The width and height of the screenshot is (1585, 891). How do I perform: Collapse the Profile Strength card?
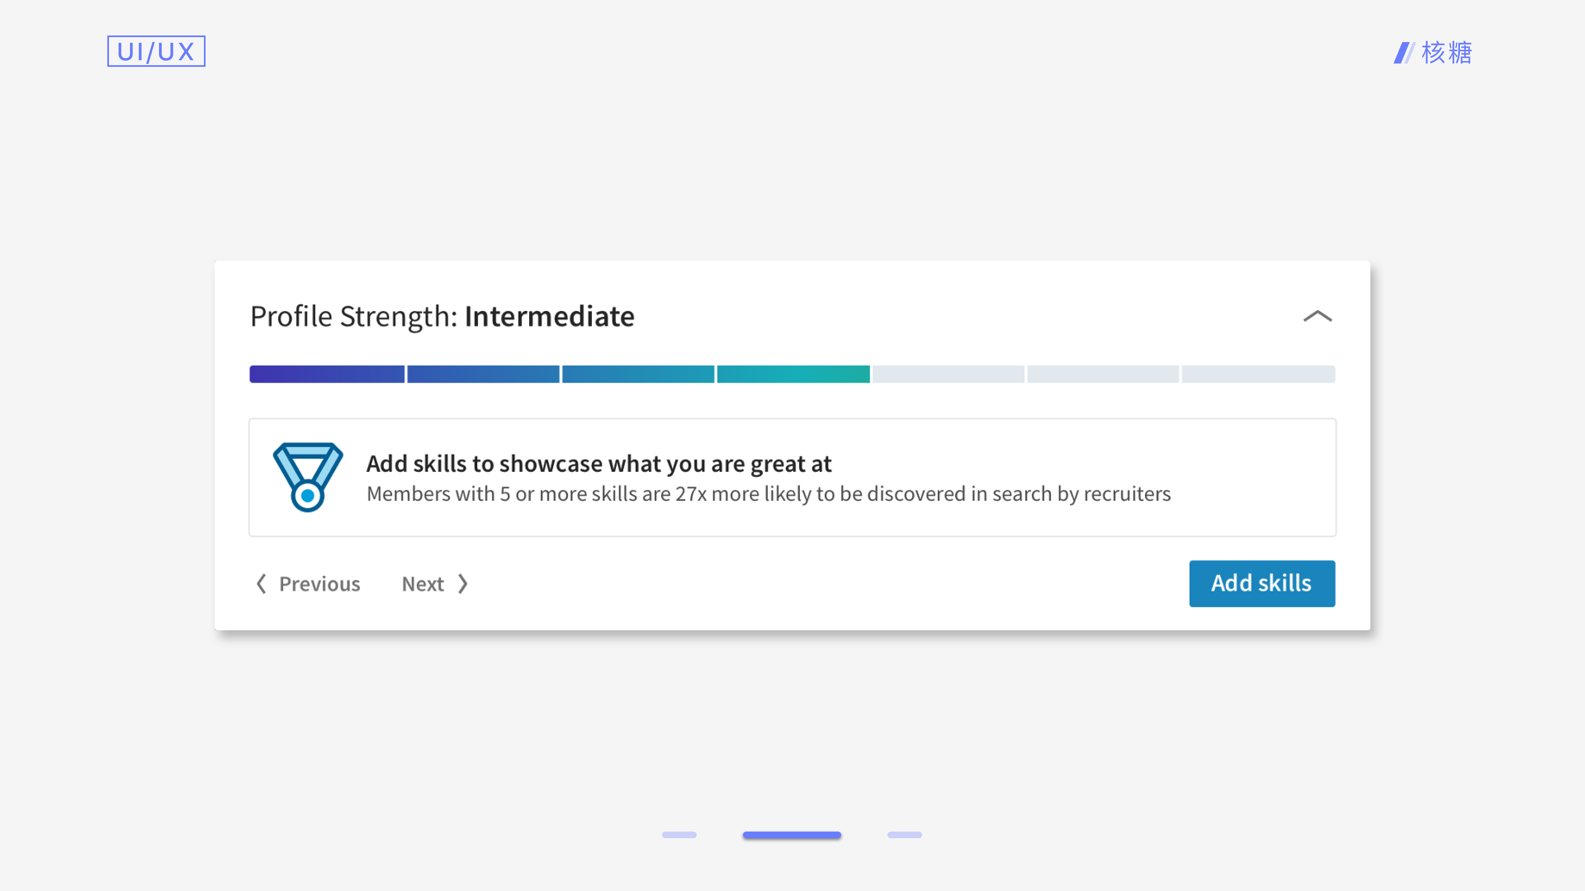pos(1318,316)
